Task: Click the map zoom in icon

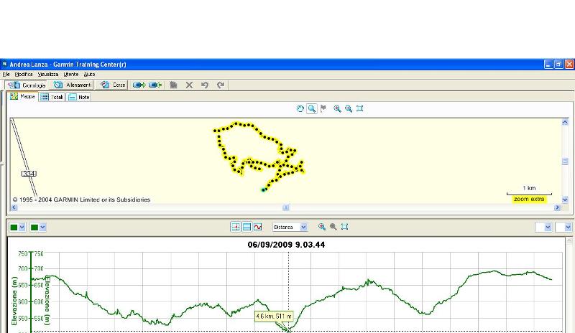Action: 337,109
